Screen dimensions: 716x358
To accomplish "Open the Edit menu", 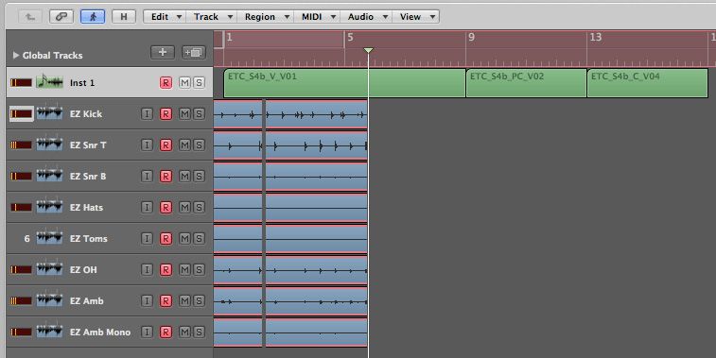I will click(x=166, y=17).
